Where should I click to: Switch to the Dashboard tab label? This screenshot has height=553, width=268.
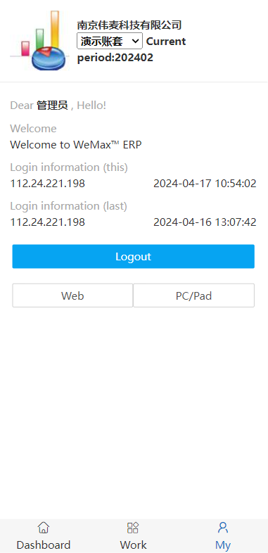click(x=44, y=545)
